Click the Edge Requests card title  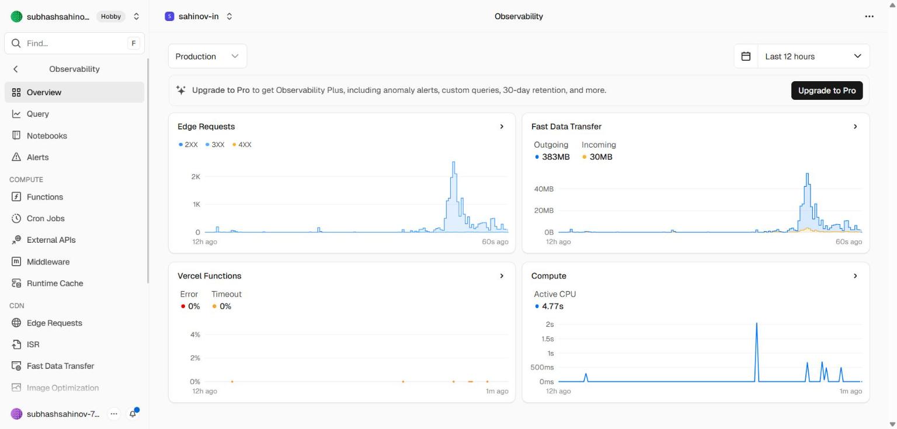point(206,127)
